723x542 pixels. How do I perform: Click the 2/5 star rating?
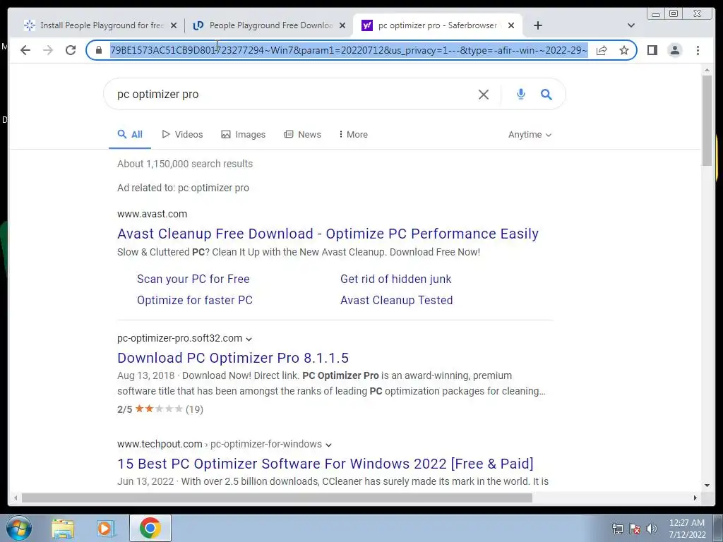click(160, 409)
